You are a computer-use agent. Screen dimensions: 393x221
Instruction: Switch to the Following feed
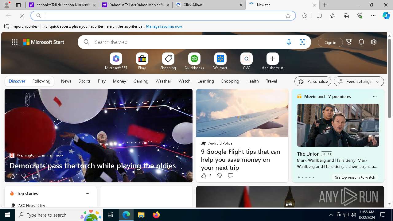click(x=41, y=81)
